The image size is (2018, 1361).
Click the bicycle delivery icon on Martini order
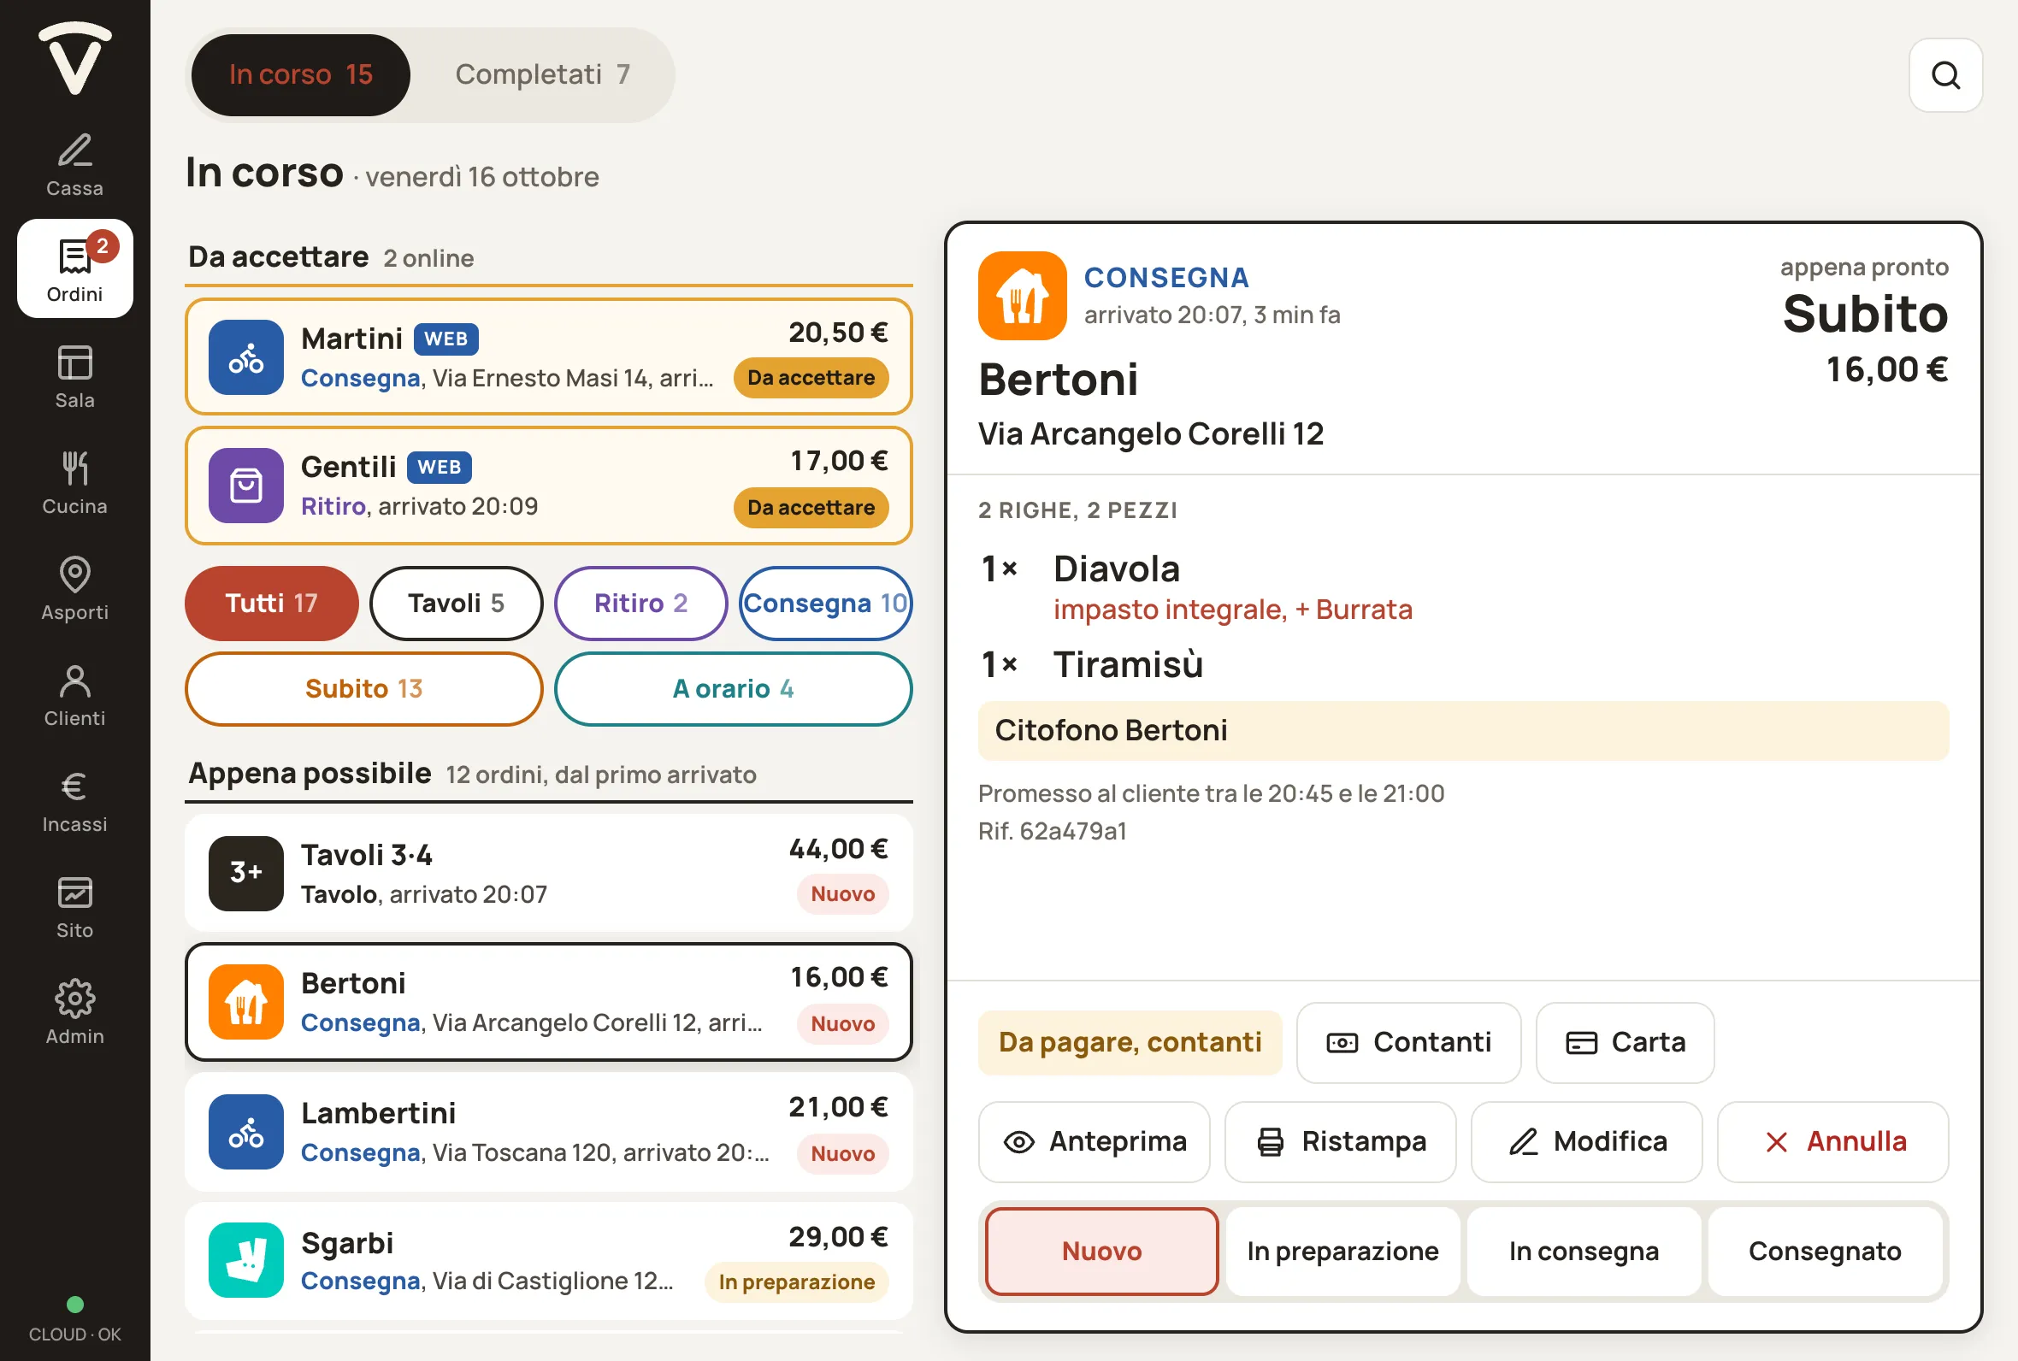click(245, 356)
